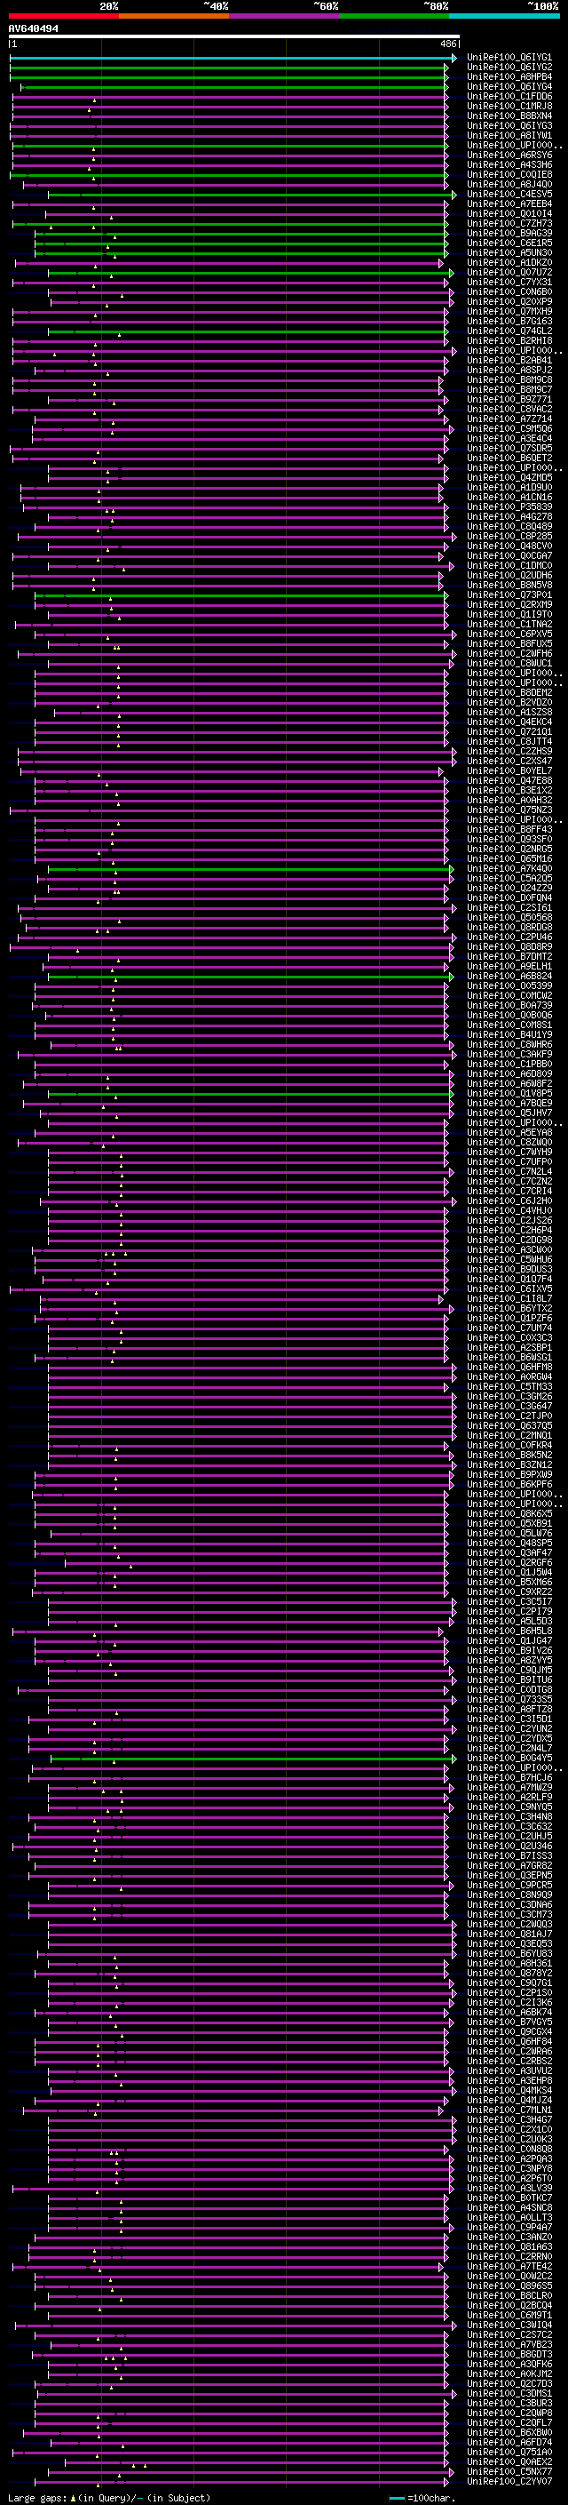Click the green alignment bar for C4ESV5
This screenshot has height=2505, width=568.
(251, 195)
